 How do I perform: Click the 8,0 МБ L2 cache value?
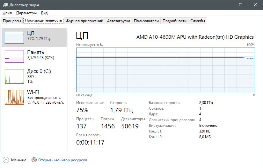205,137
